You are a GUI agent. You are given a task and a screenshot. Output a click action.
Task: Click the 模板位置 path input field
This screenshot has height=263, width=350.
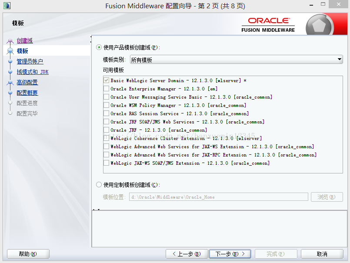tap(219, 197)
